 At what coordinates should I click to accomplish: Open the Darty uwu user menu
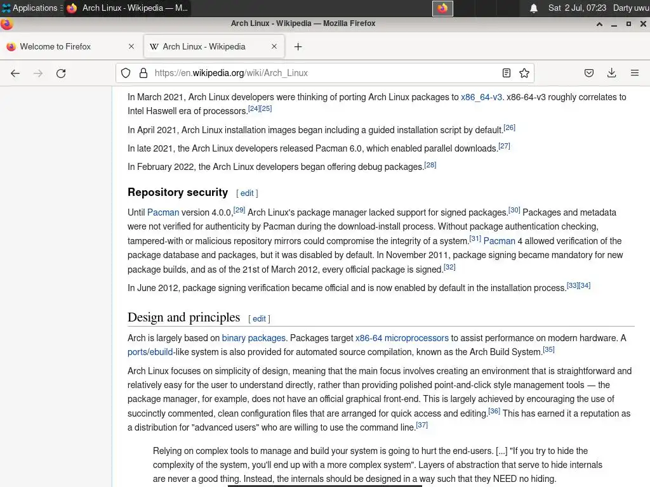click(631, 8)
